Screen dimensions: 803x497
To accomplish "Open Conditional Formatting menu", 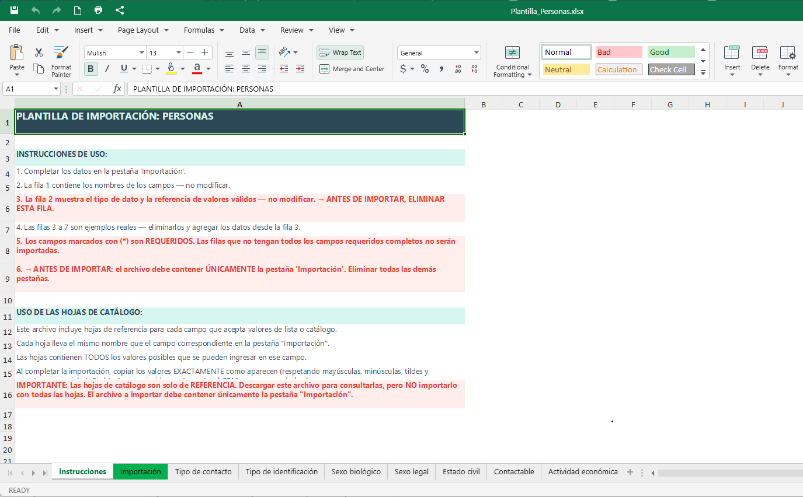I will coord(512,62).
